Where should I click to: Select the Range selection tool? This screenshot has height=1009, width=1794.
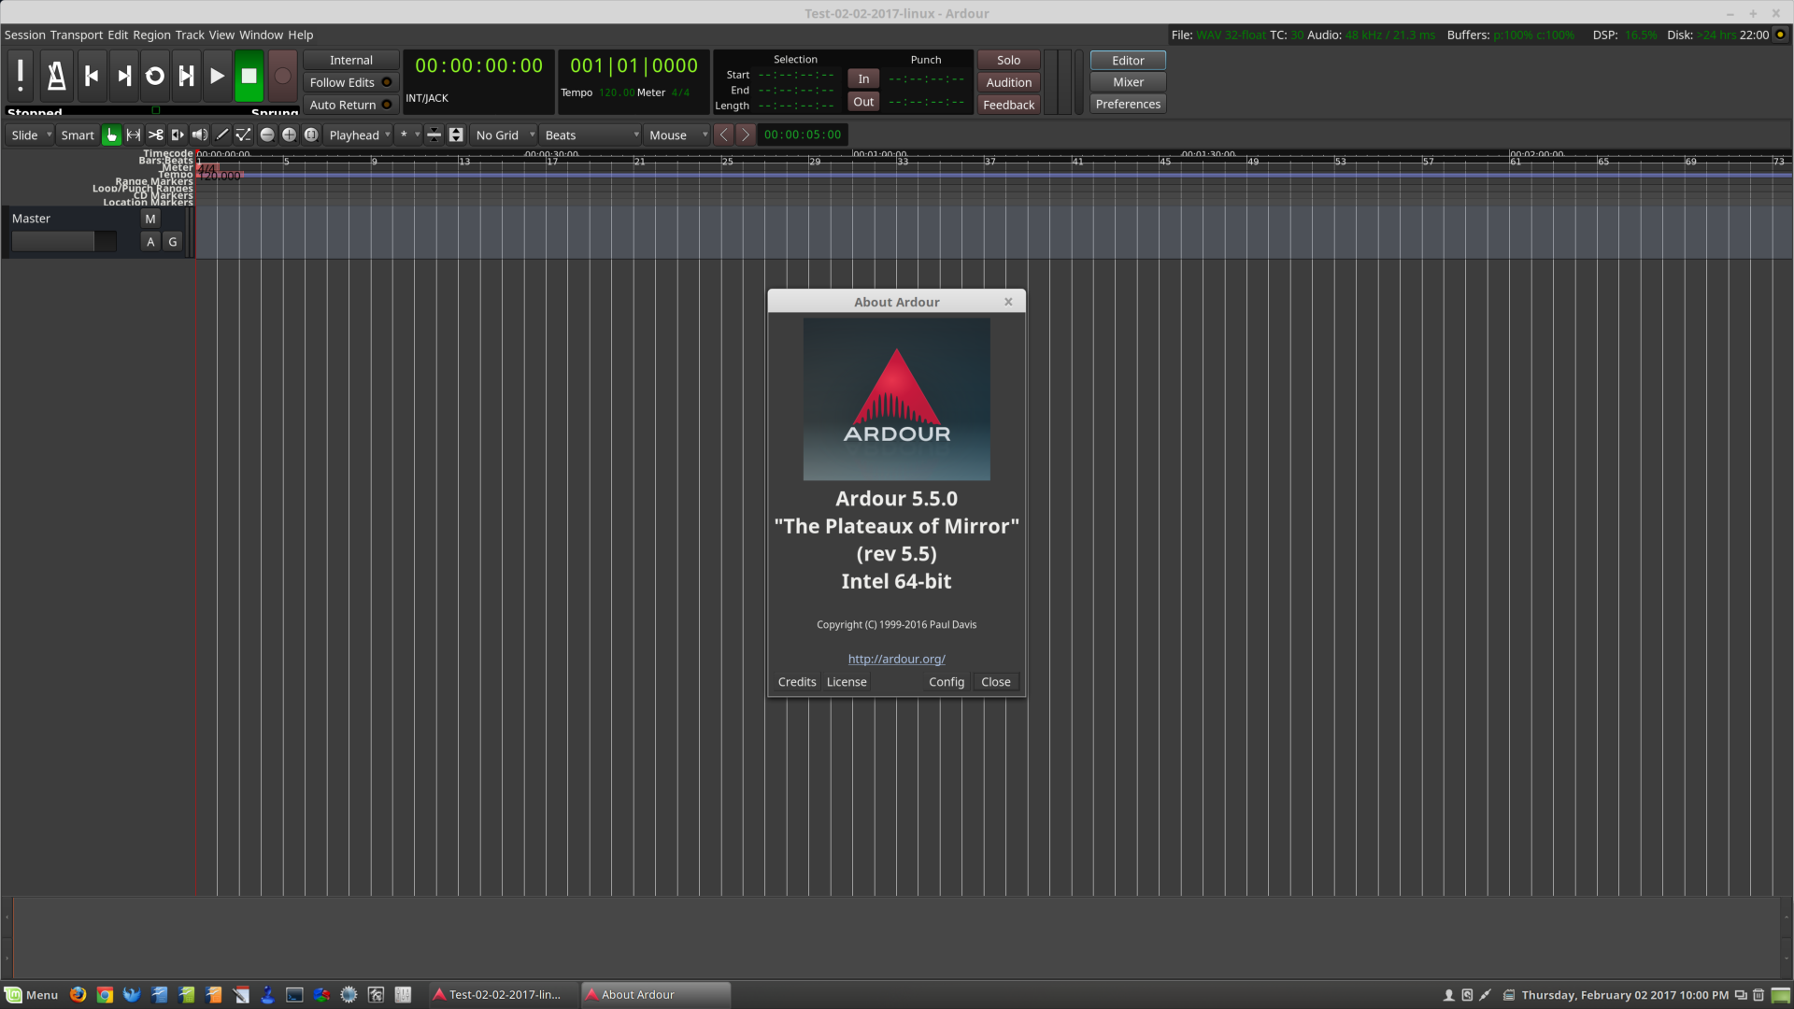click(134, 135)
